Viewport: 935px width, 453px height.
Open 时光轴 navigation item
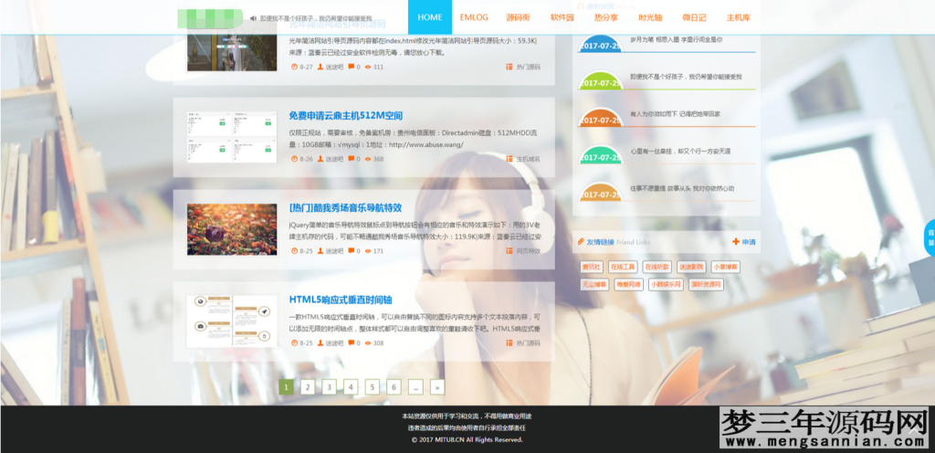(650, 17)
